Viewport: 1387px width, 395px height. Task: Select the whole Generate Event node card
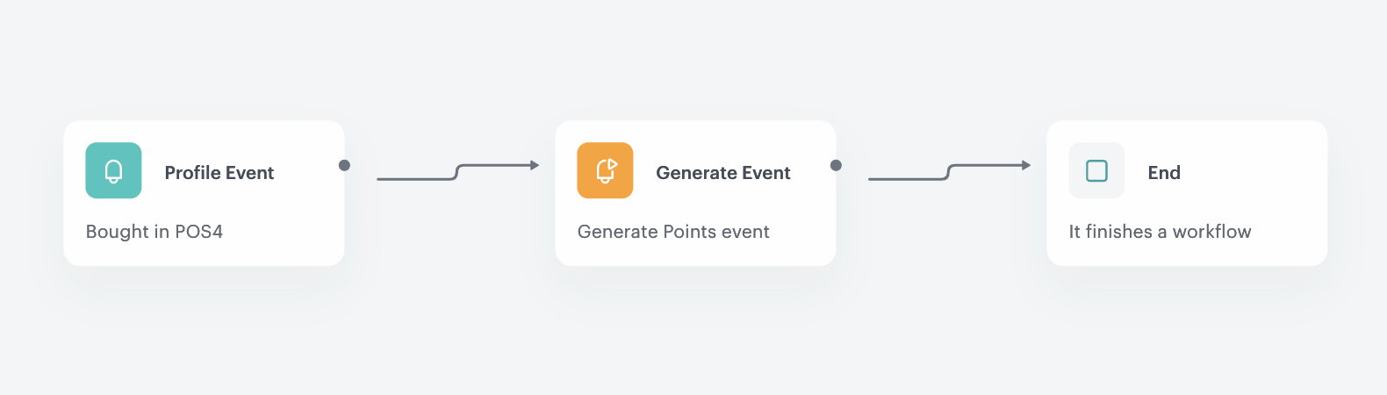695,193
